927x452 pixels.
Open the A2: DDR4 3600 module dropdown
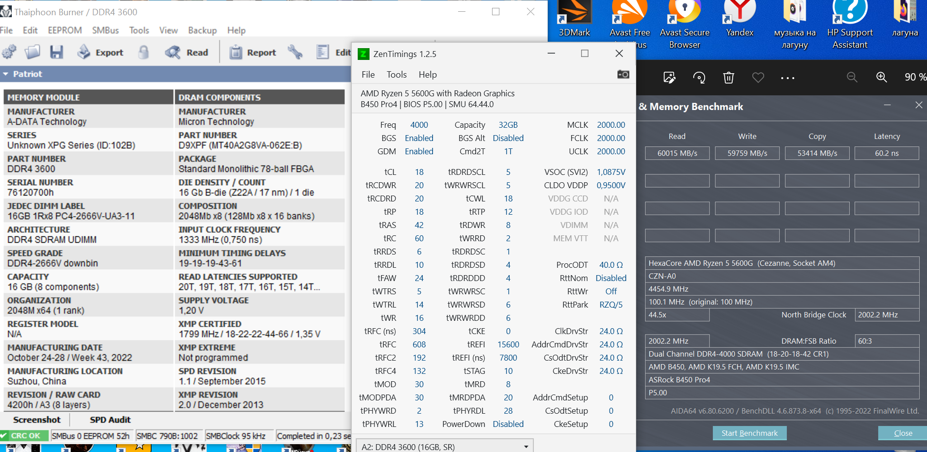click(445, 447)
